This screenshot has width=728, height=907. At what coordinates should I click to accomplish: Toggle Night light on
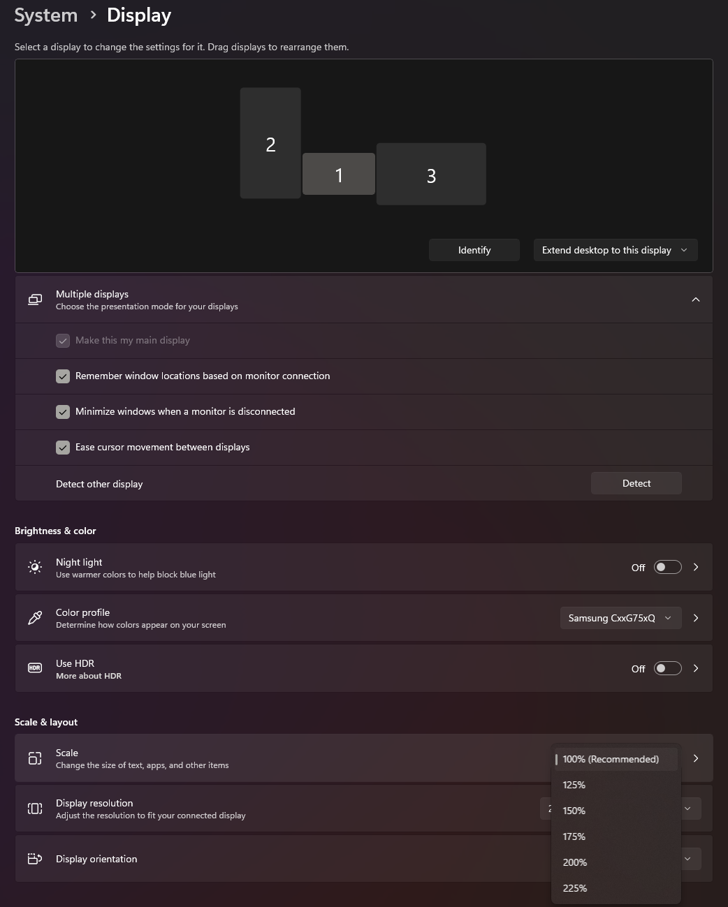coord(667,567)
